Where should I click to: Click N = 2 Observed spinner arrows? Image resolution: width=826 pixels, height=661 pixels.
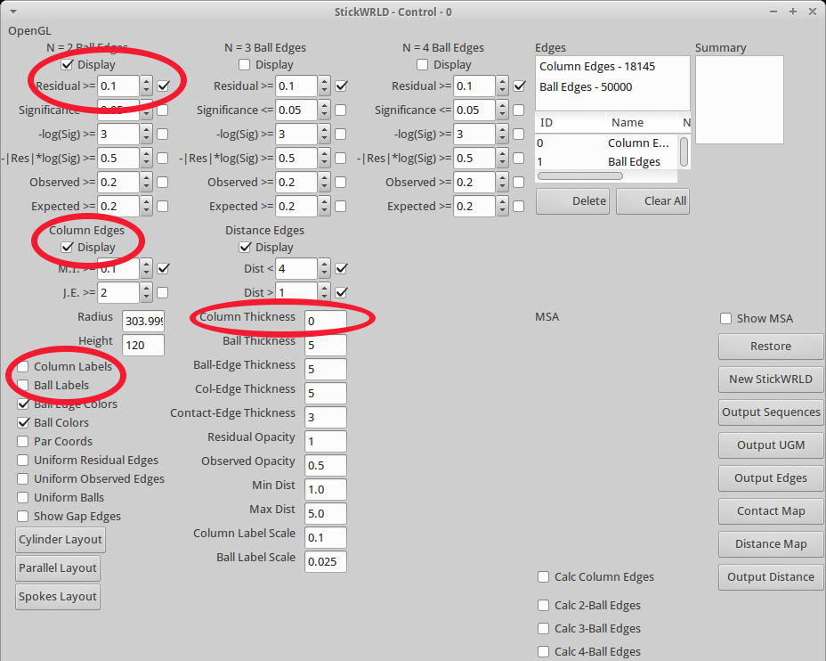click(147, 183)
